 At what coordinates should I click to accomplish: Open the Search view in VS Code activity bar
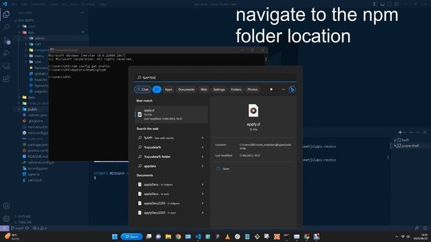6,27
